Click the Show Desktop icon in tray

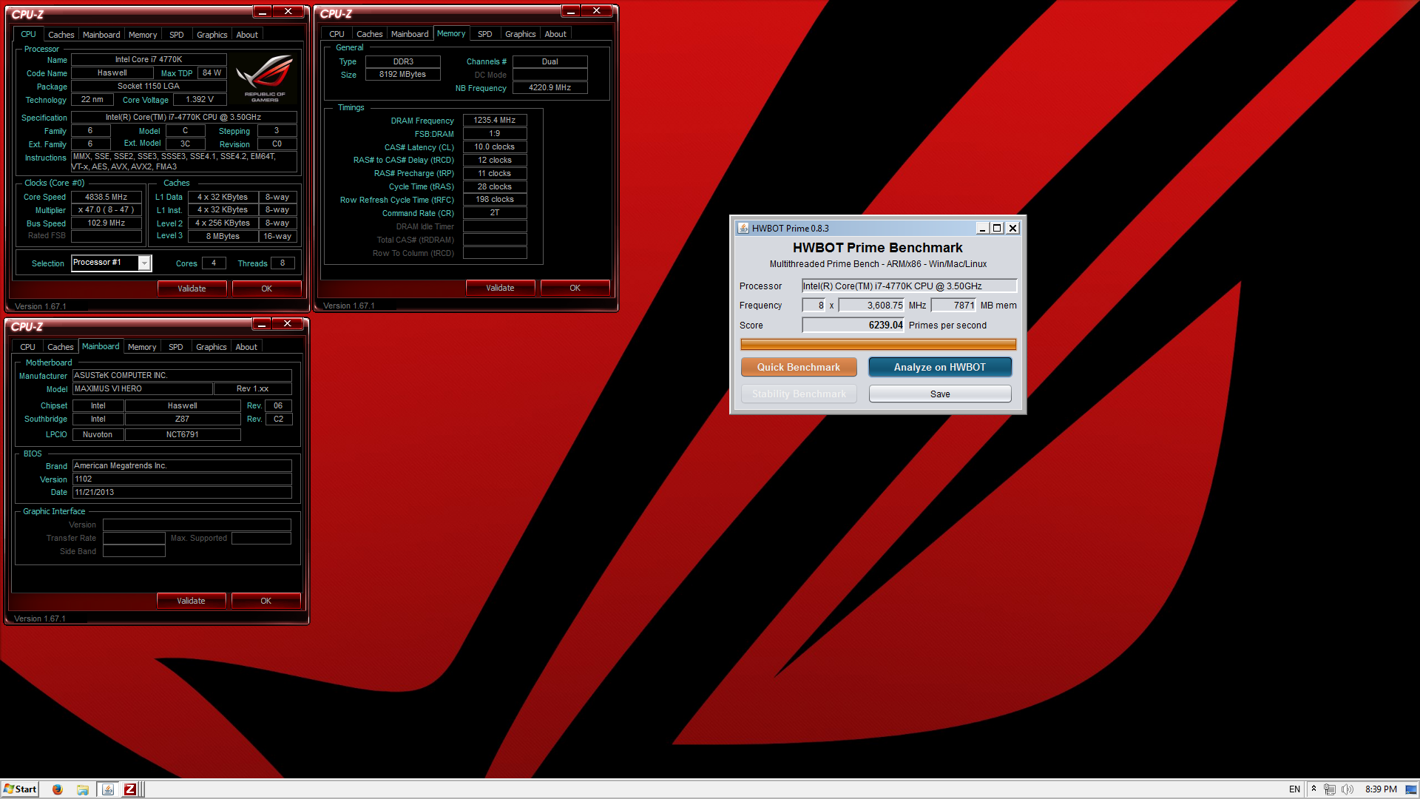(x=1411, y=789)
